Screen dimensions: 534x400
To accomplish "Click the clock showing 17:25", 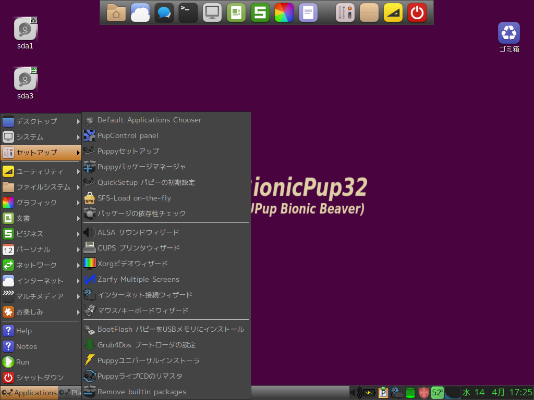I will tap(520, 392).
